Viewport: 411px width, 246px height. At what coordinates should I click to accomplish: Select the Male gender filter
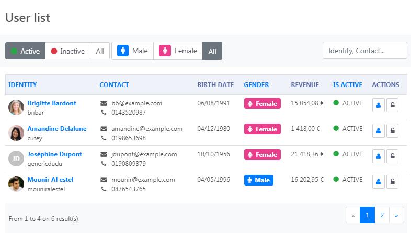coord(133,51)
